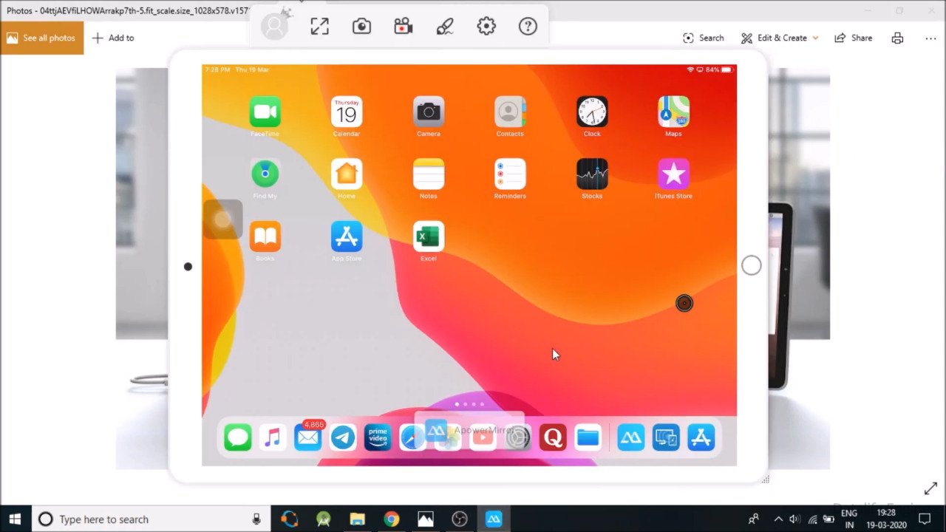Open the ApowerMirror account avatar
The image size is (946, 532).
pos(274,27)
